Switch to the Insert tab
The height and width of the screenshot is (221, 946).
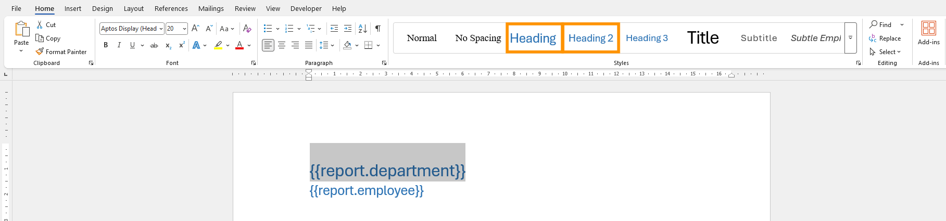[x=73, y=8]
